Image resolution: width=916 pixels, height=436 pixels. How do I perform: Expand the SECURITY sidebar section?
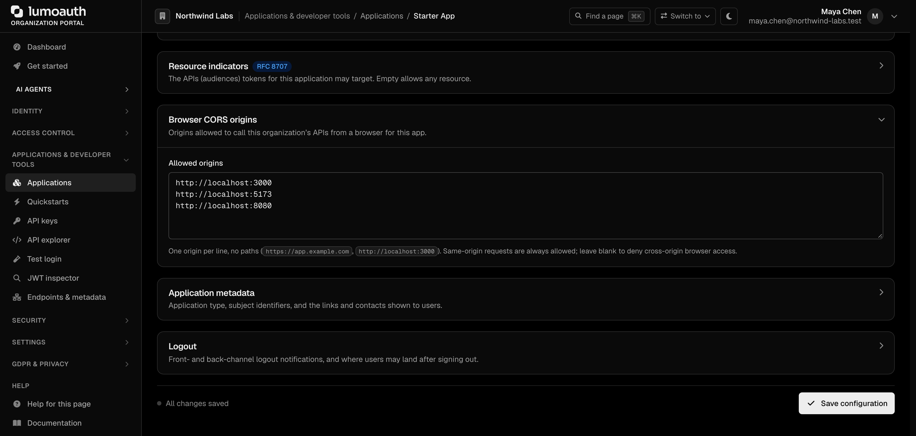(70, 320)
